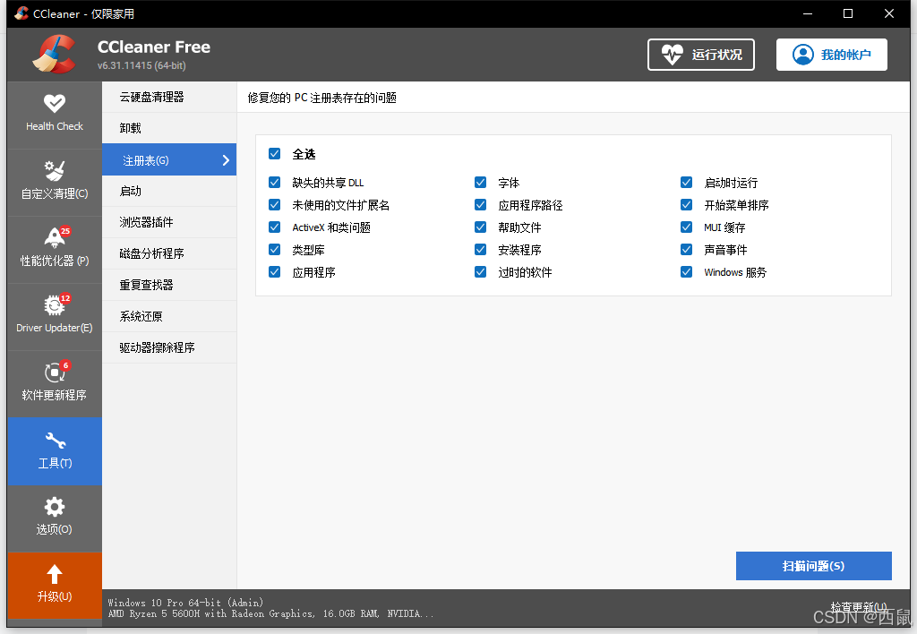Image resolution: width=917 pixels, height=634 pixels.
Task: Click version text v6.31.11415
Action: 141,65
